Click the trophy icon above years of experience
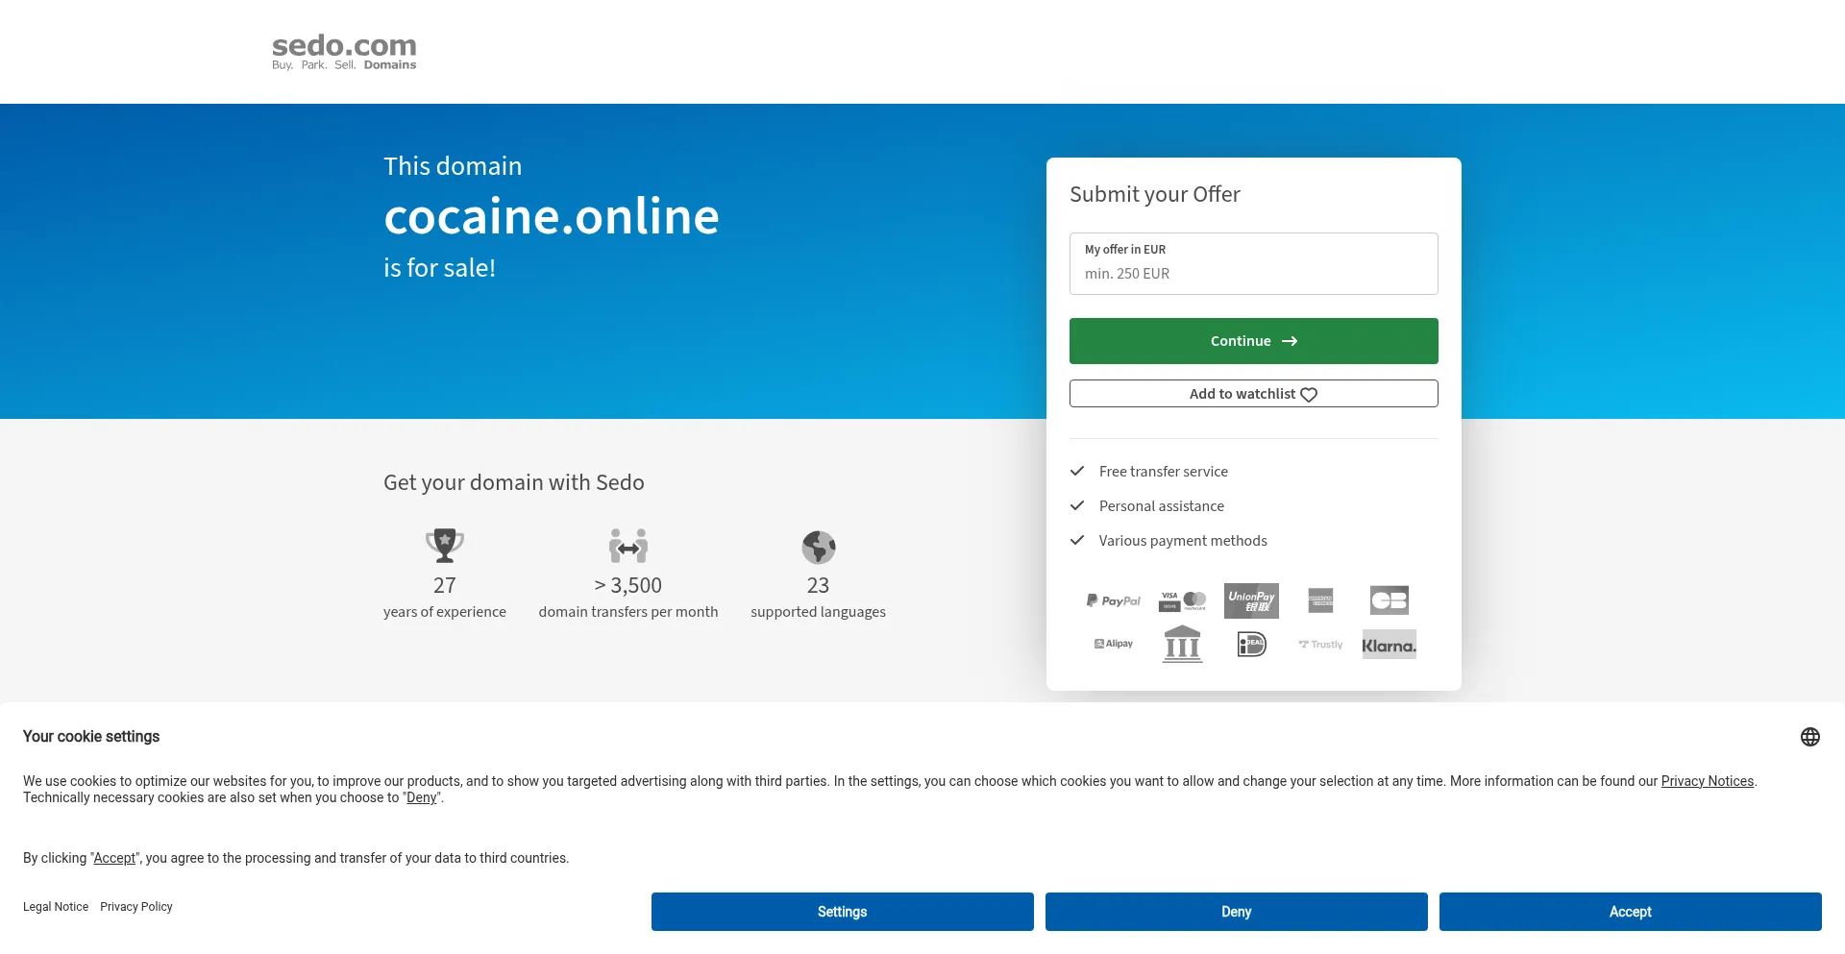The width and height of the screenshot is (1845, 954). tap(444, 546)
